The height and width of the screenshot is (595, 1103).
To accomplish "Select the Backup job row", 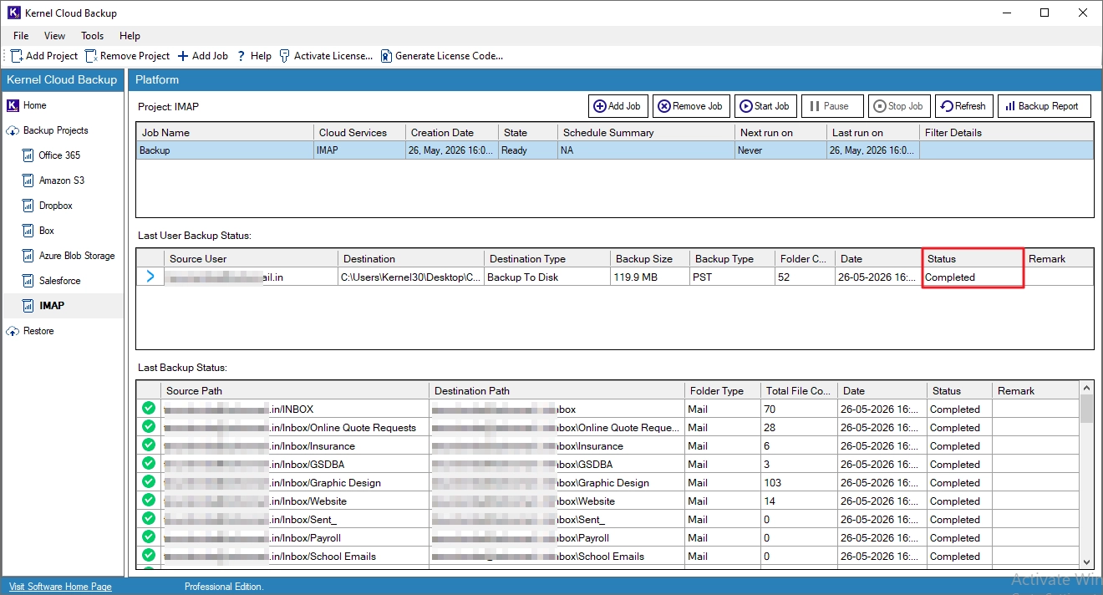I will tap(614, 150).
